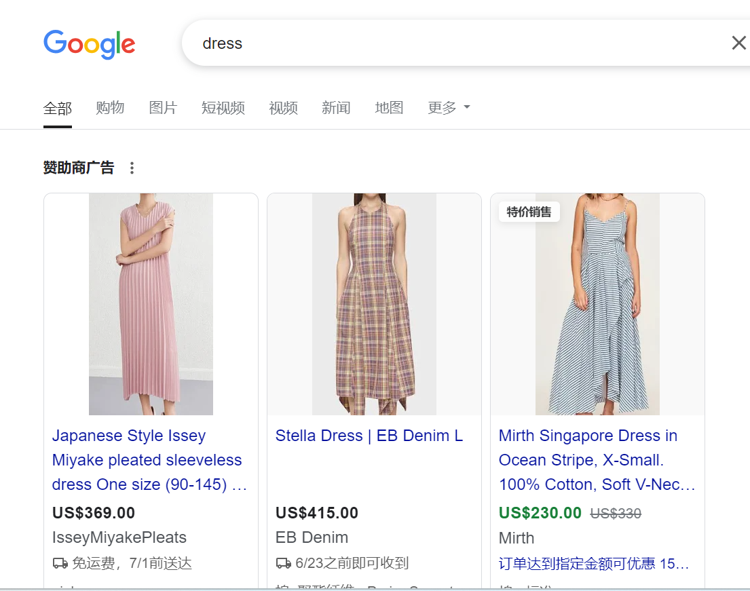The width and height of the screenshot is (750, 591).
Task: Open the 短视频 tab
Action: 223,108
